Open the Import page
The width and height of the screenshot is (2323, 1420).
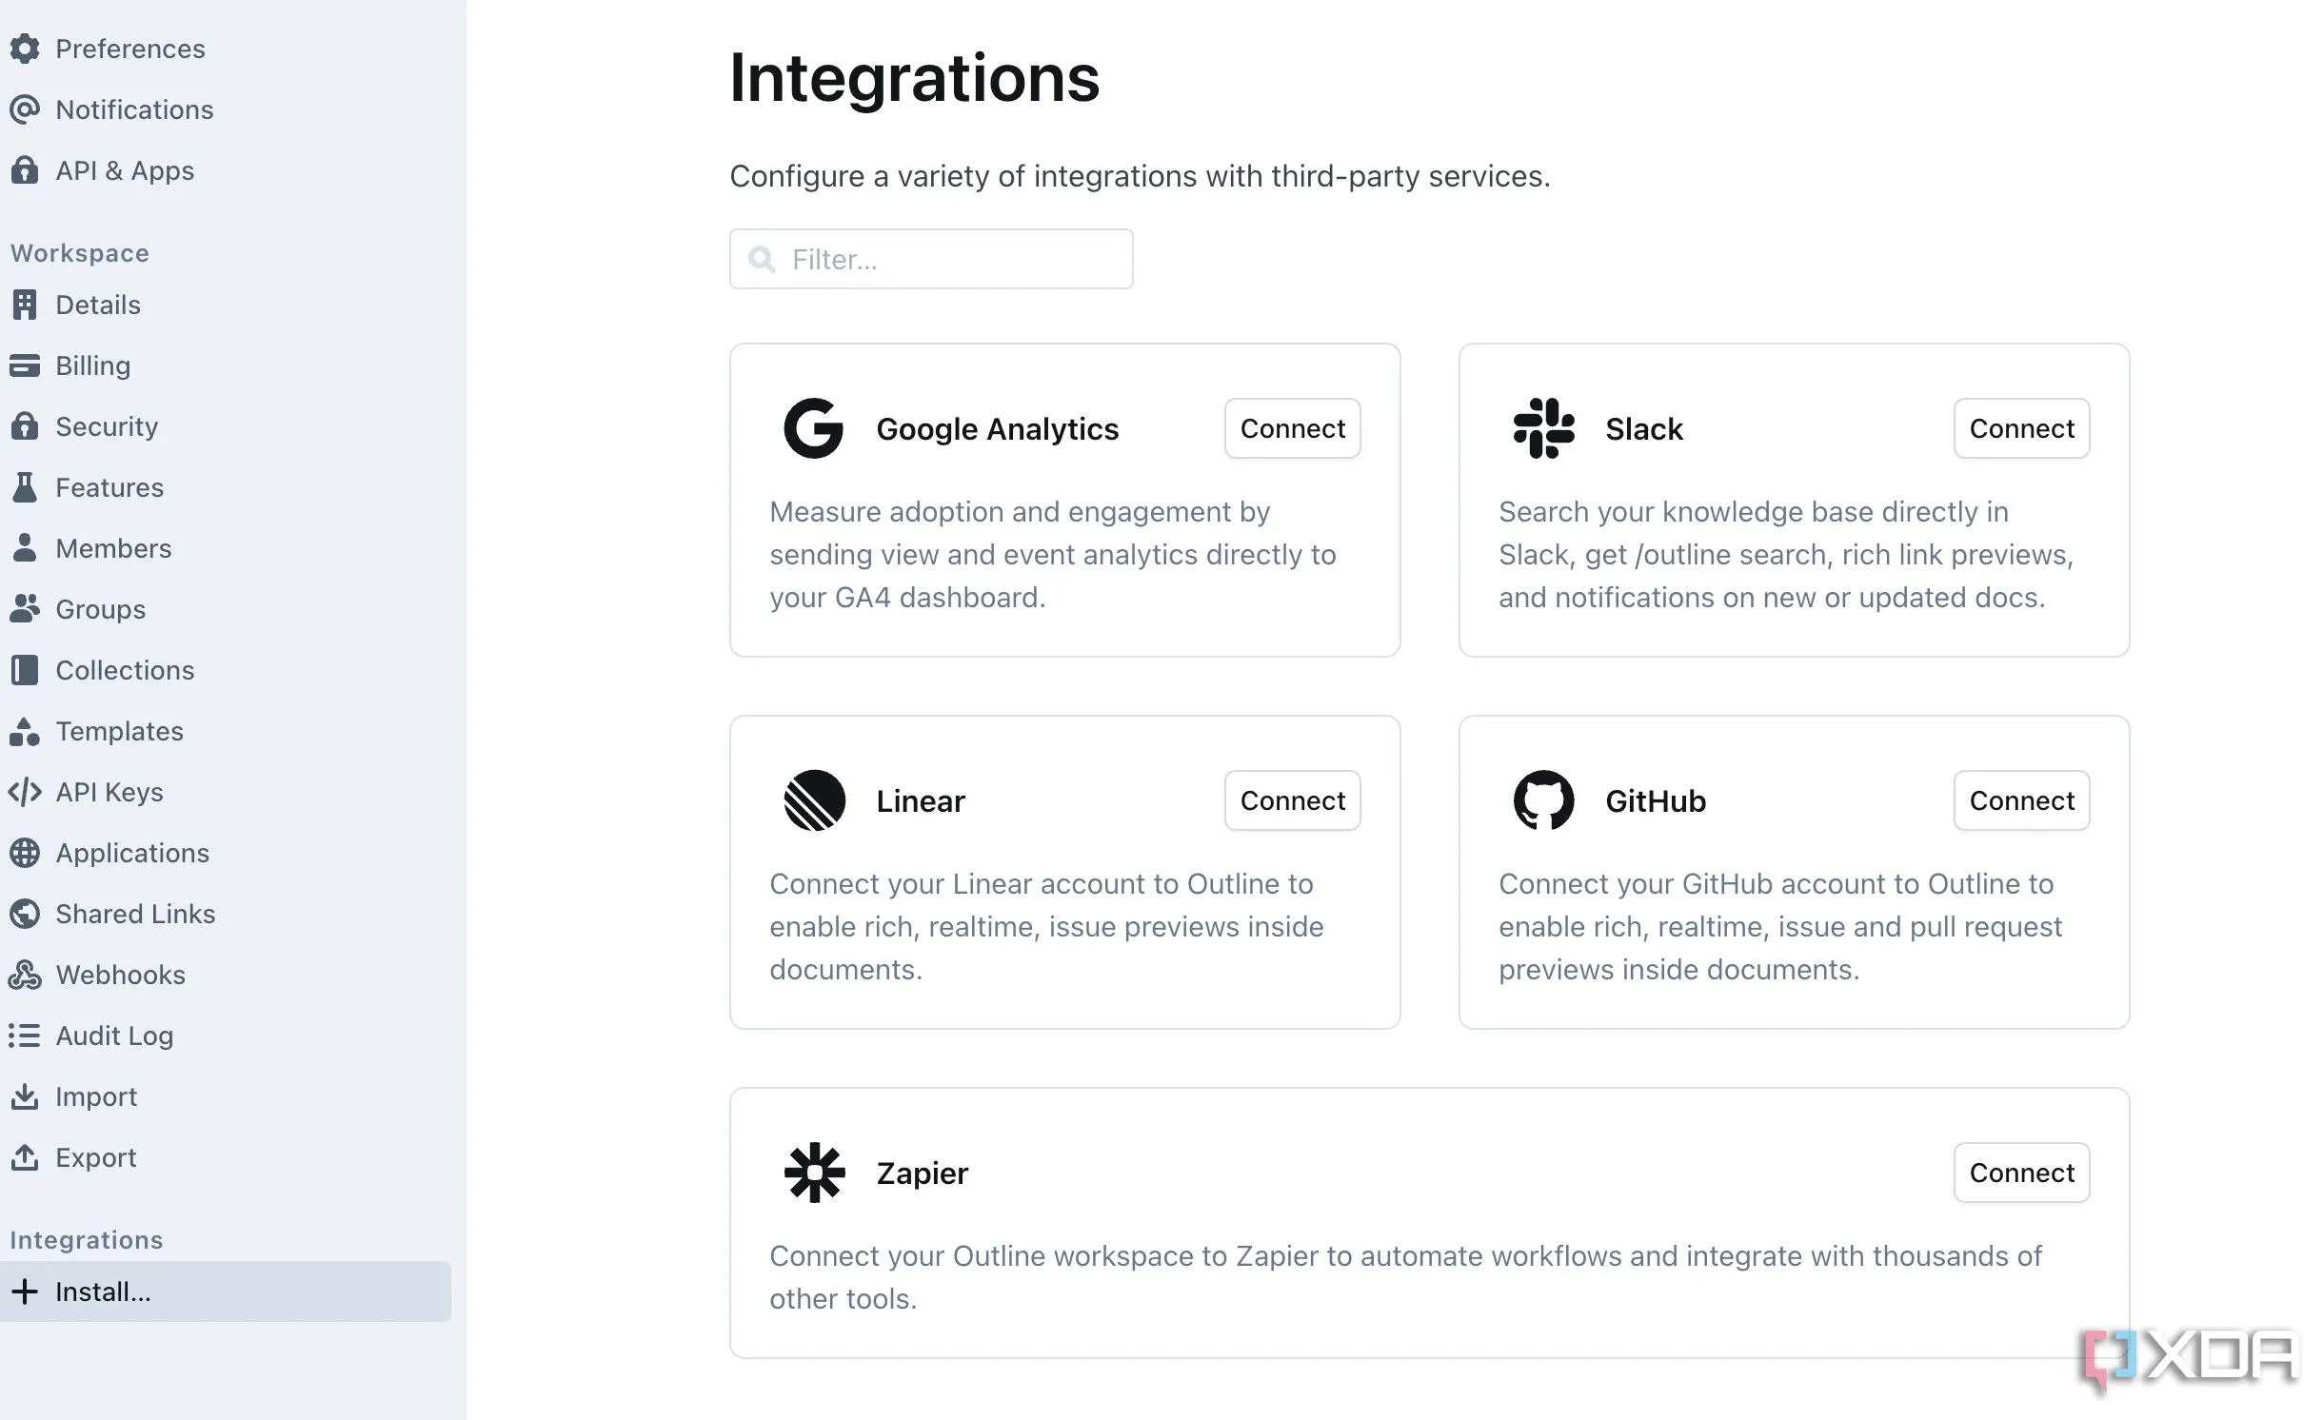click(226, 1096)
